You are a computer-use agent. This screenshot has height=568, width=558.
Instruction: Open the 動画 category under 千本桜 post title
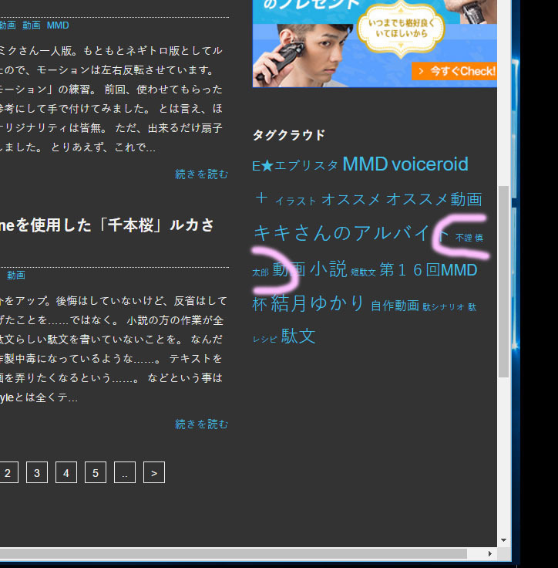point(16,276)
